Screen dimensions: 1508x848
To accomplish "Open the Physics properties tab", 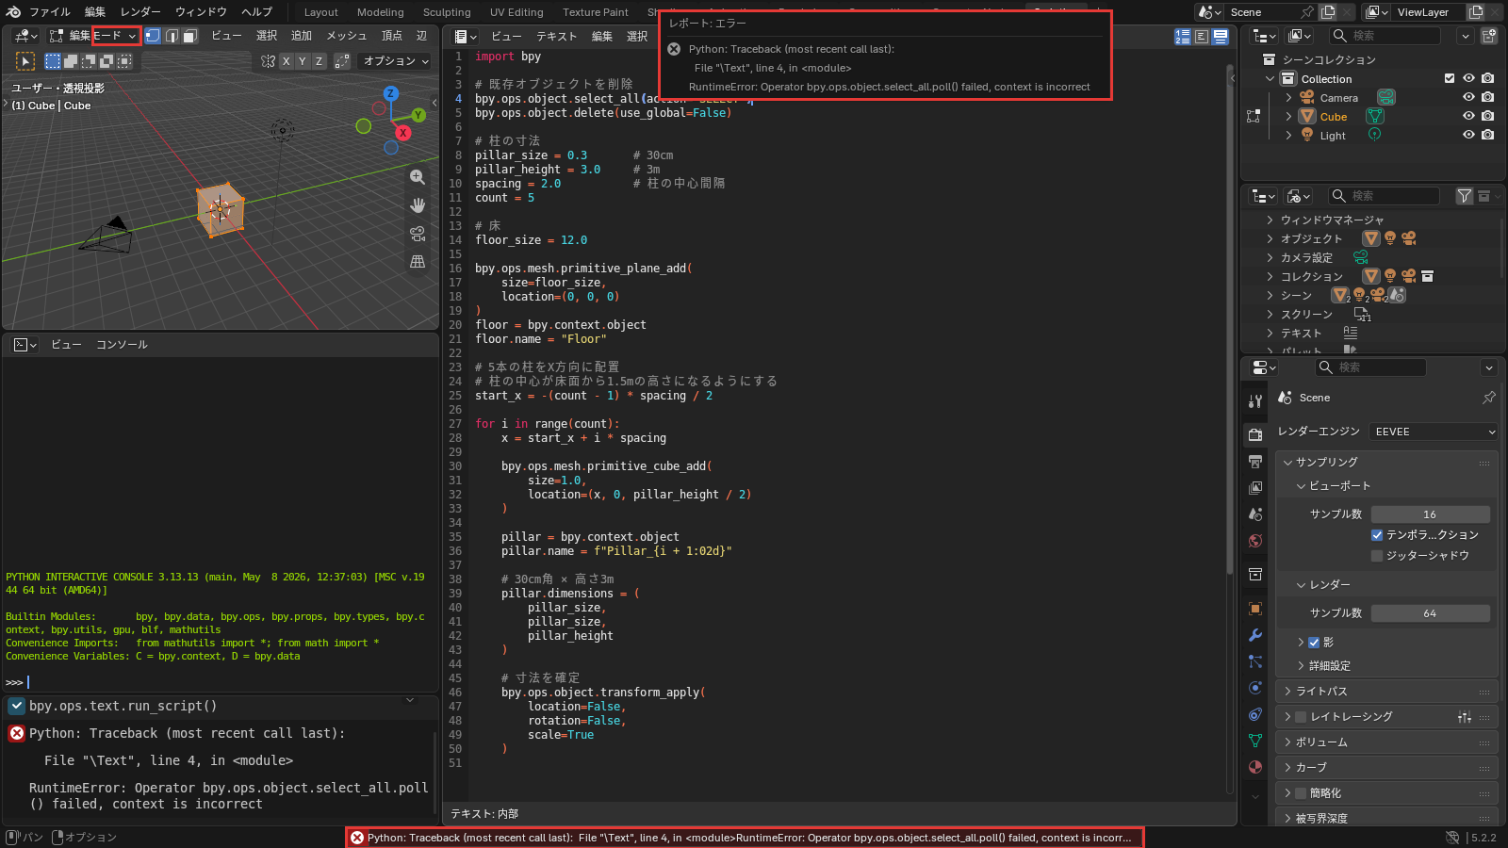I will 1255,688.
